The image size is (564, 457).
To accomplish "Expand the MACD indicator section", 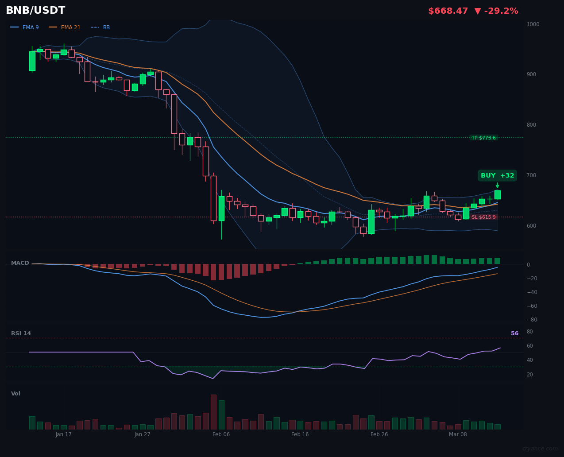I will [x=20, y=263].
